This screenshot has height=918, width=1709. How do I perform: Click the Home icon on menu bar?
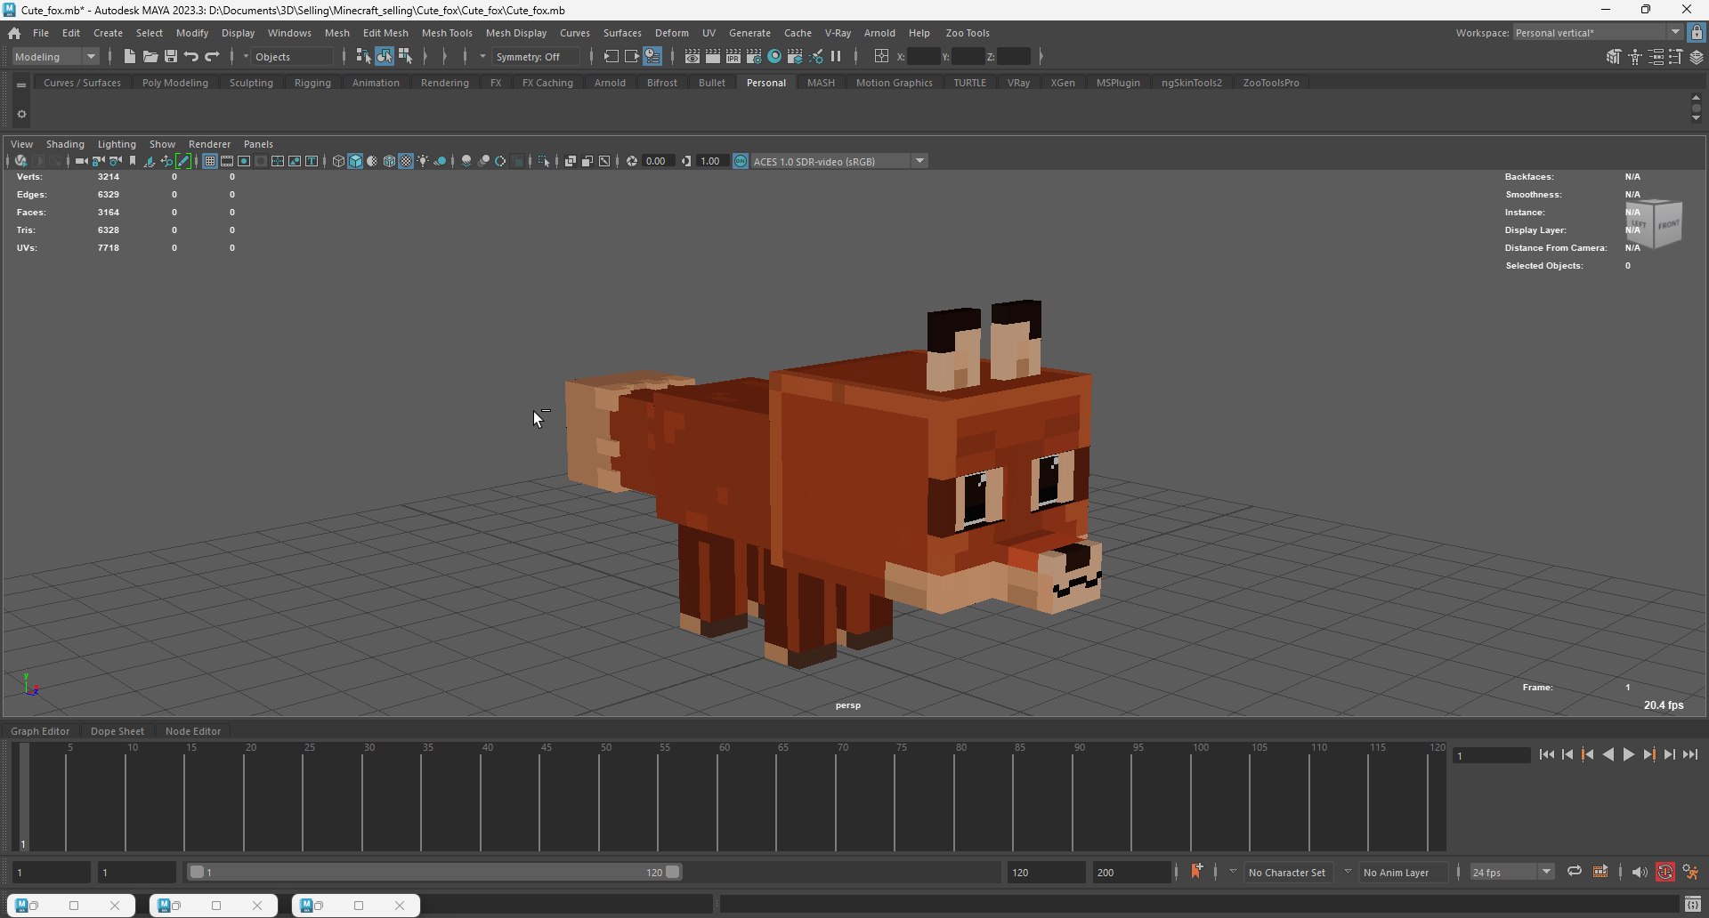click(x=14, y=33)
